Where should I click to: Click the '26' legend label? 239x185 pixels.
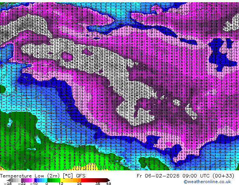[x=79, y=183]
